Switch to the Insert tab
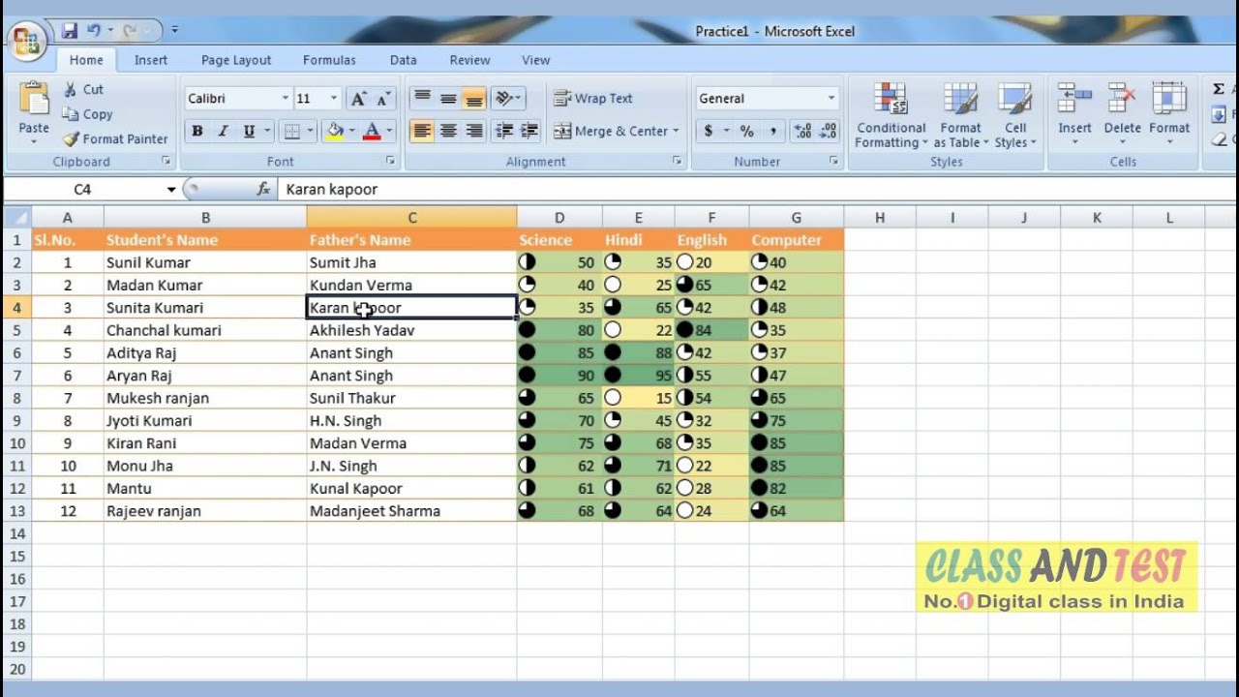The height and width of the screenshot is (697, 1239). [x=151, y=60]
